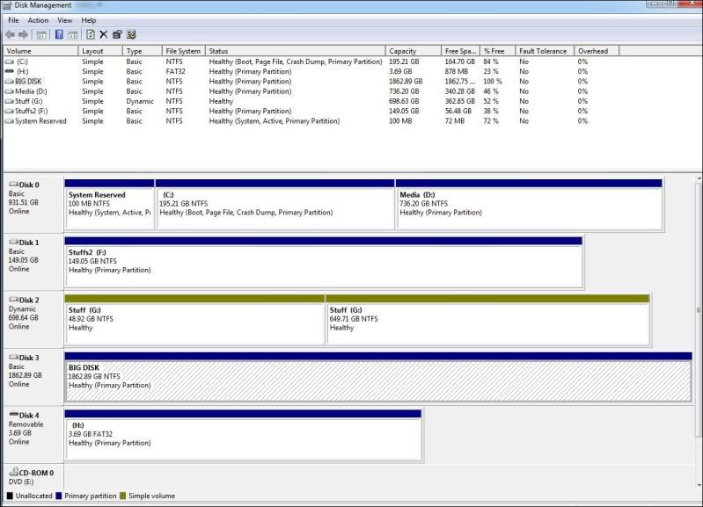Open the blue Help toolbar icon

coord(59,34)
